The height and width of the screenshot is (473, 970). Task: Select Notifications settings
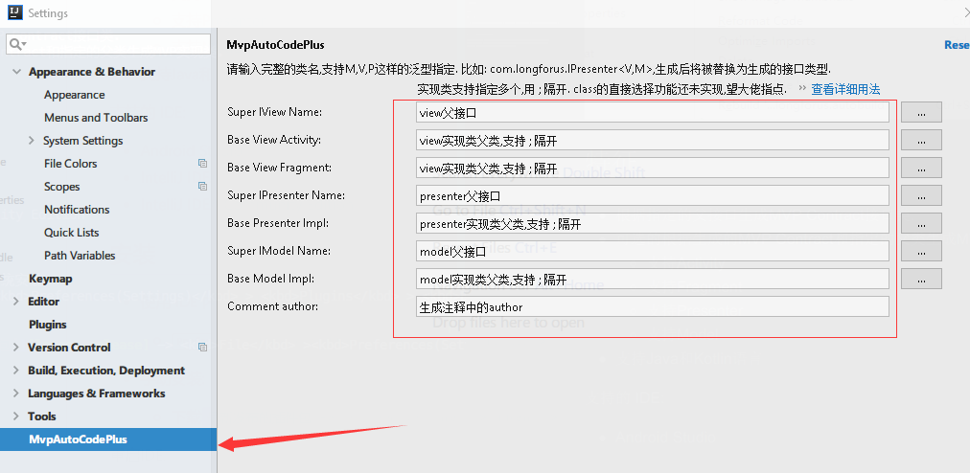77,209
